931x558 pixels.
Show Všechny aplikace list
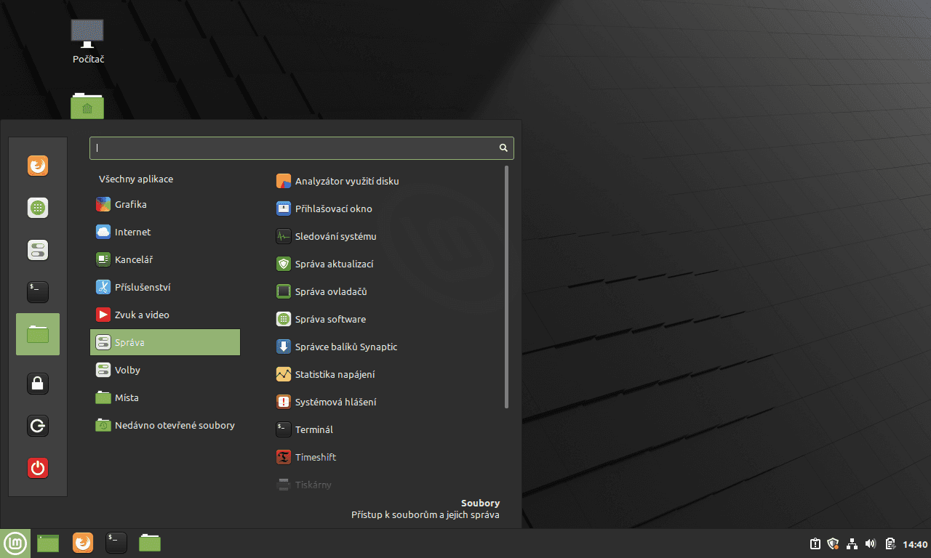(135, 178)
